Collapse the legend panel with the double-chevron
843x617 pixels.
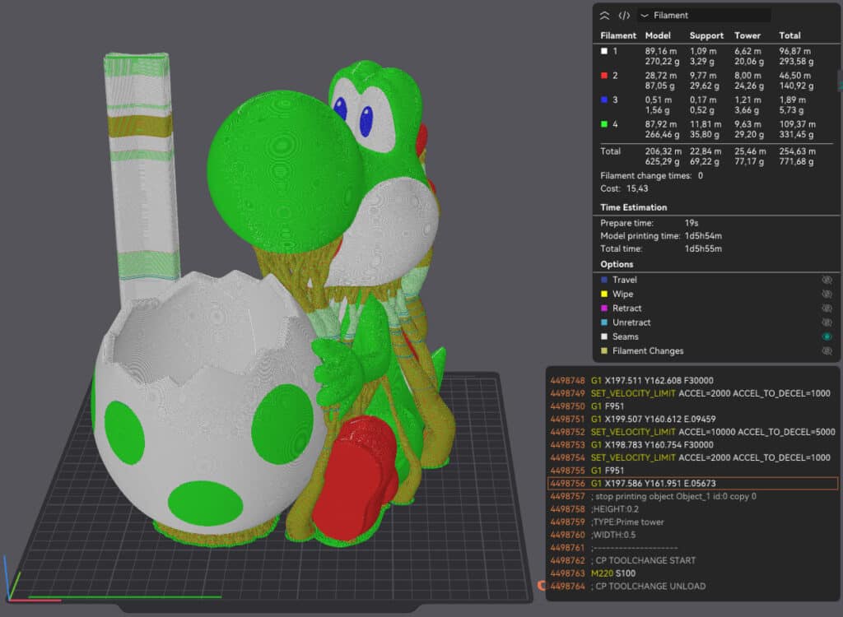(x=603, y=15)
